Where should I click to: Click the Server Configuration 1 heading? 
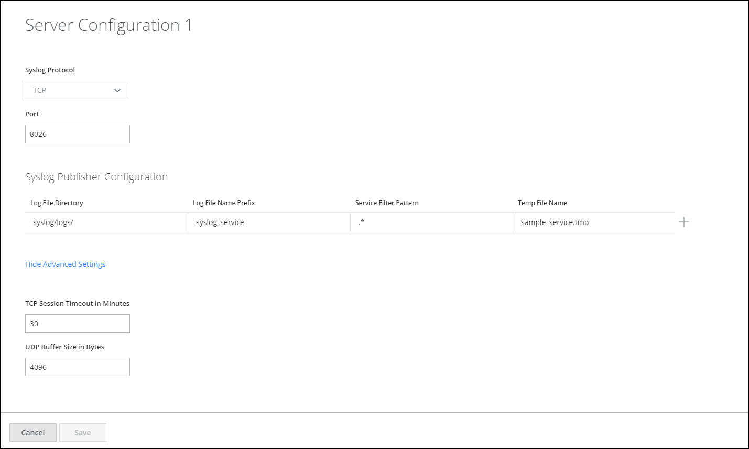pyautogui.click(x=108, y=25)
